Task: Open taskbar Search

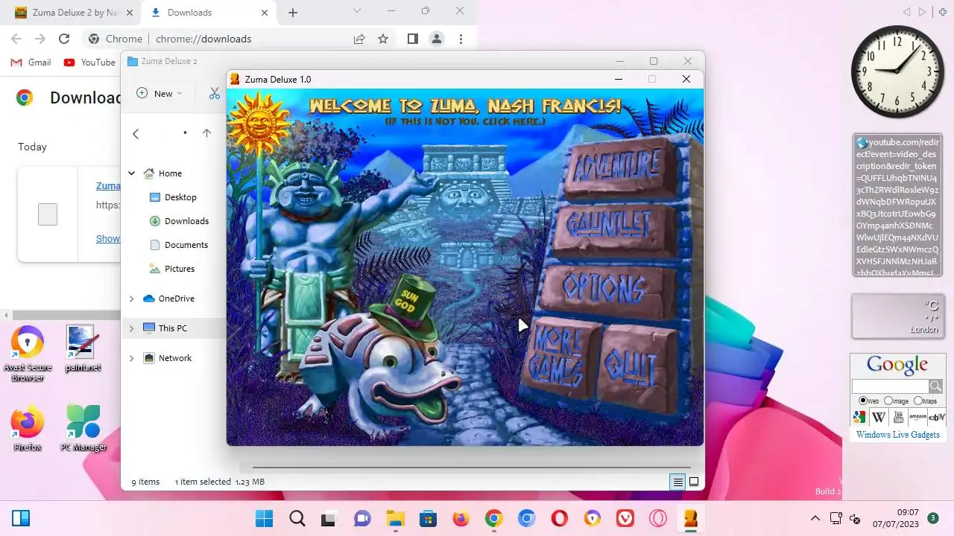Action: click(x=297, y=518)
